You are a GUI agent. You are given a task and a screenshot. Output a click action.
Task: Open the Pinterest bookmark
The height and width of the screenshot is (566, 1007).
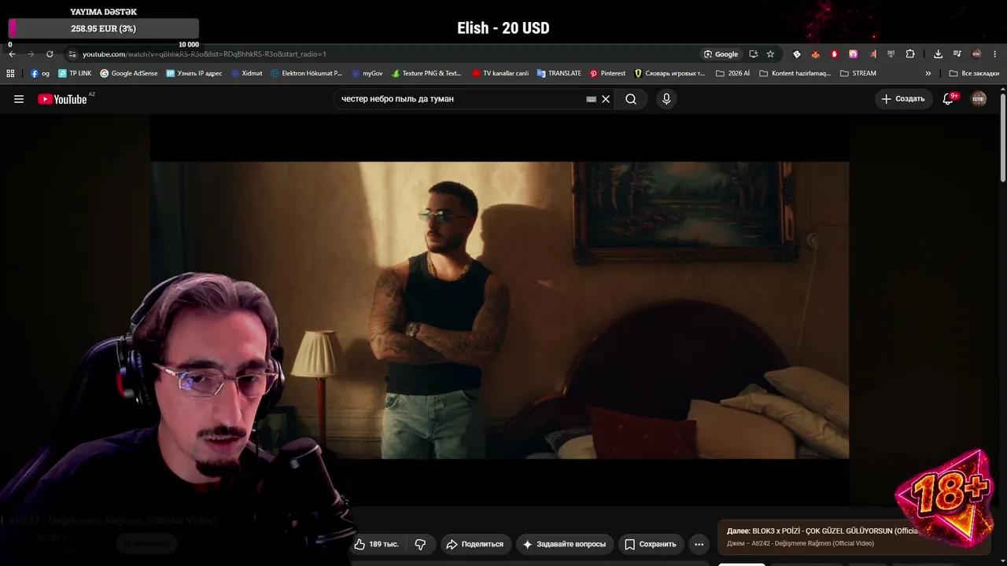click(x=607, y=73)
